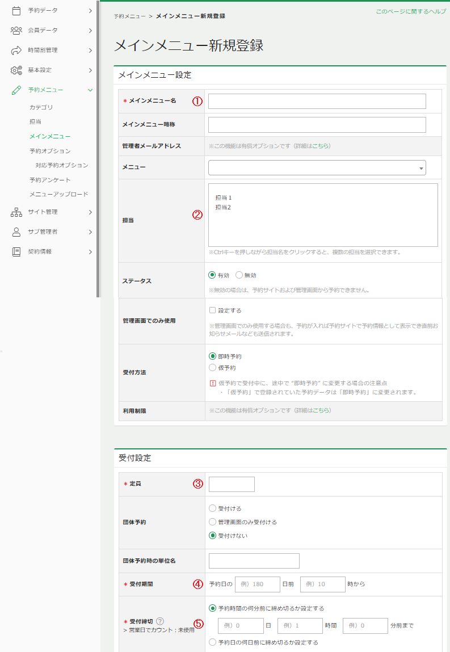Focus the メインメニュー略称 input field
Viewport: 450px width, 652px height.
pos(317,125)
